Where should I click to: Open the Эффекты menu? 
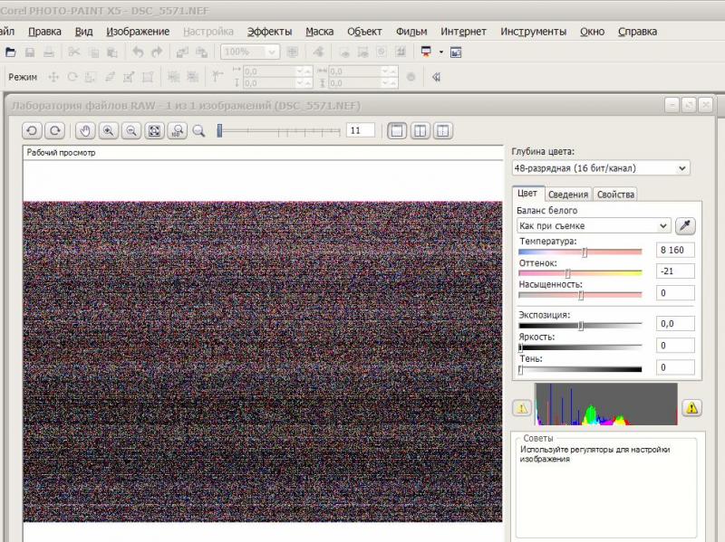269,32
